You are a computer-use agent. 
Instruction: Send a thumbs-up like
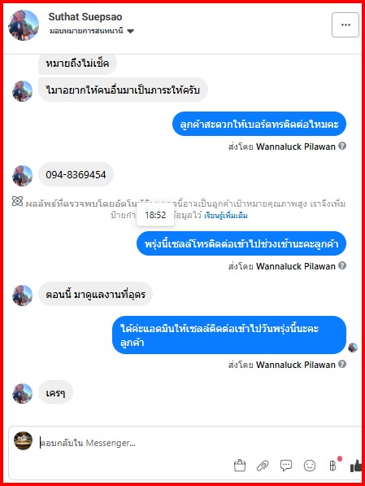[356, 465]
